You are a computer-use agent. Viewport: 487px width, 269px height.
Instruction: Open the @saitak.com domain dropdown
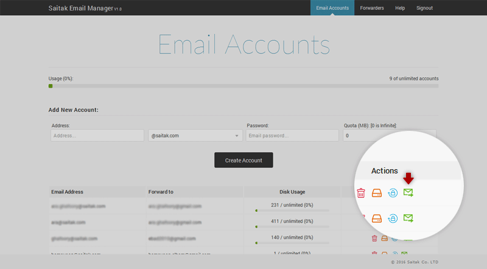click(195, 136)
